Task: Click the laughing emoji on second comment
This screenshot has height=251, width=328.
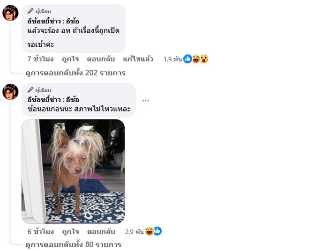Action: pos(149,231)
